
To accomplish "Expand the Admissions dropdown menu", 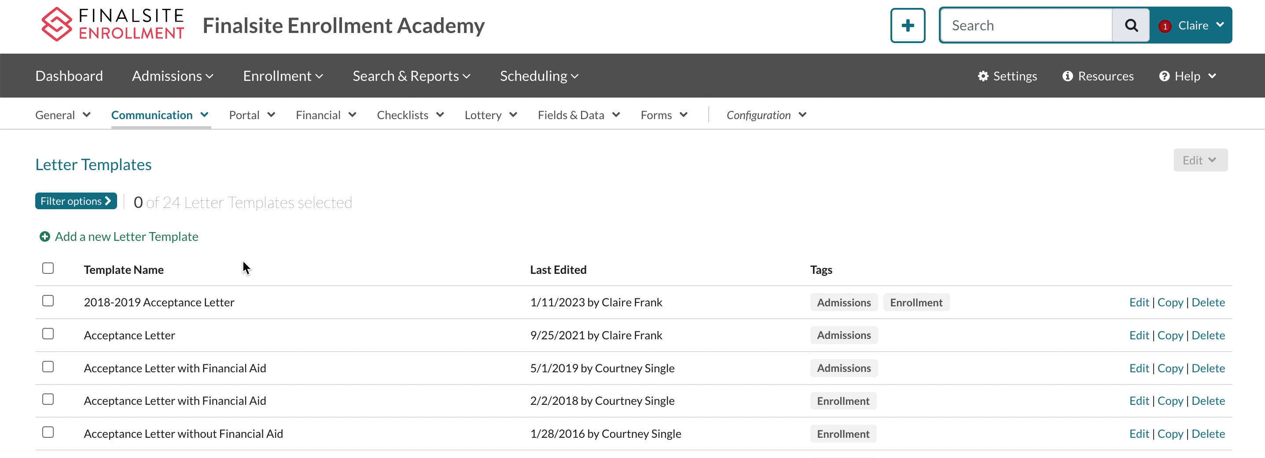I will [173, 76].
